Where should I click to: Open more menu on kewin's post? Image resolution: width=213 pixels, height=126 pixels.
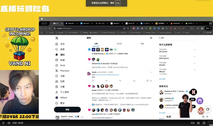[151, 72]
